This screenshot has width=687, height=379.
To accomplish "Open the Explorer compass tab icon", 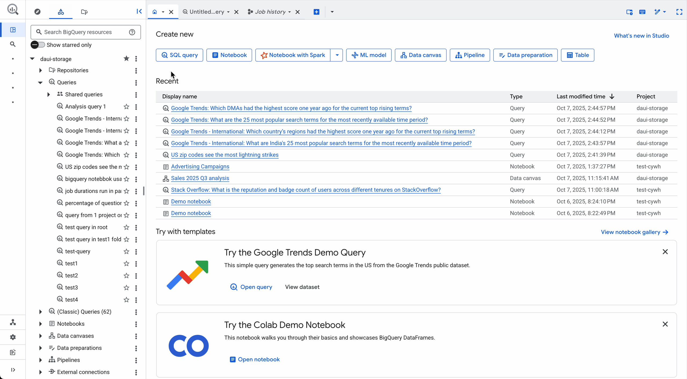I will pyautogui.click(x=38, y=12).
